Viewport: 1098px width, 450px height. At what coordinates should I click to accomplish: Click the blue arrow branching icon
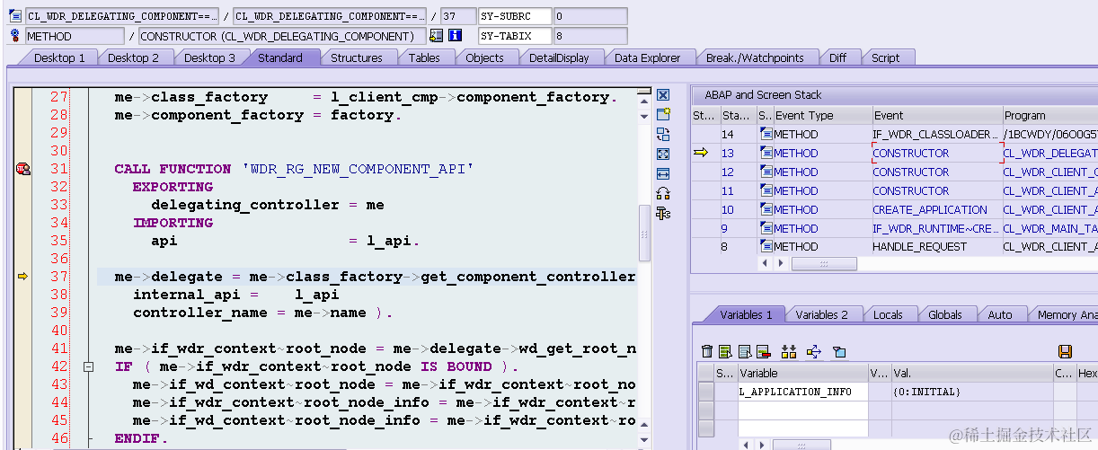tap(814, 351)
